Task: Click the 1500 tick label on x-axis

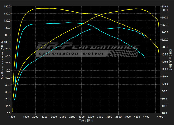Action: pos(12,116)
